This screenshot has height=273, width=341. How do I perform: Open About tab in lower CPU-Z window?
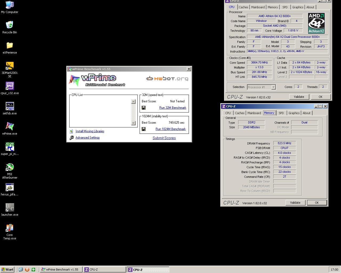tap(306, 113)
